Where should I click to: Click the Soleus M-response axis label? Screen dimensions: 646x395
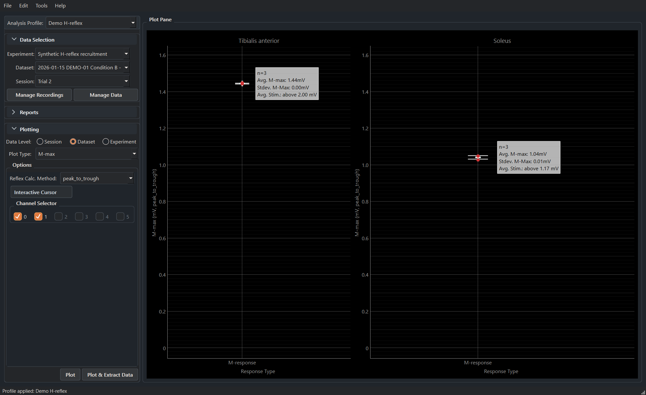tap(478, 362)
